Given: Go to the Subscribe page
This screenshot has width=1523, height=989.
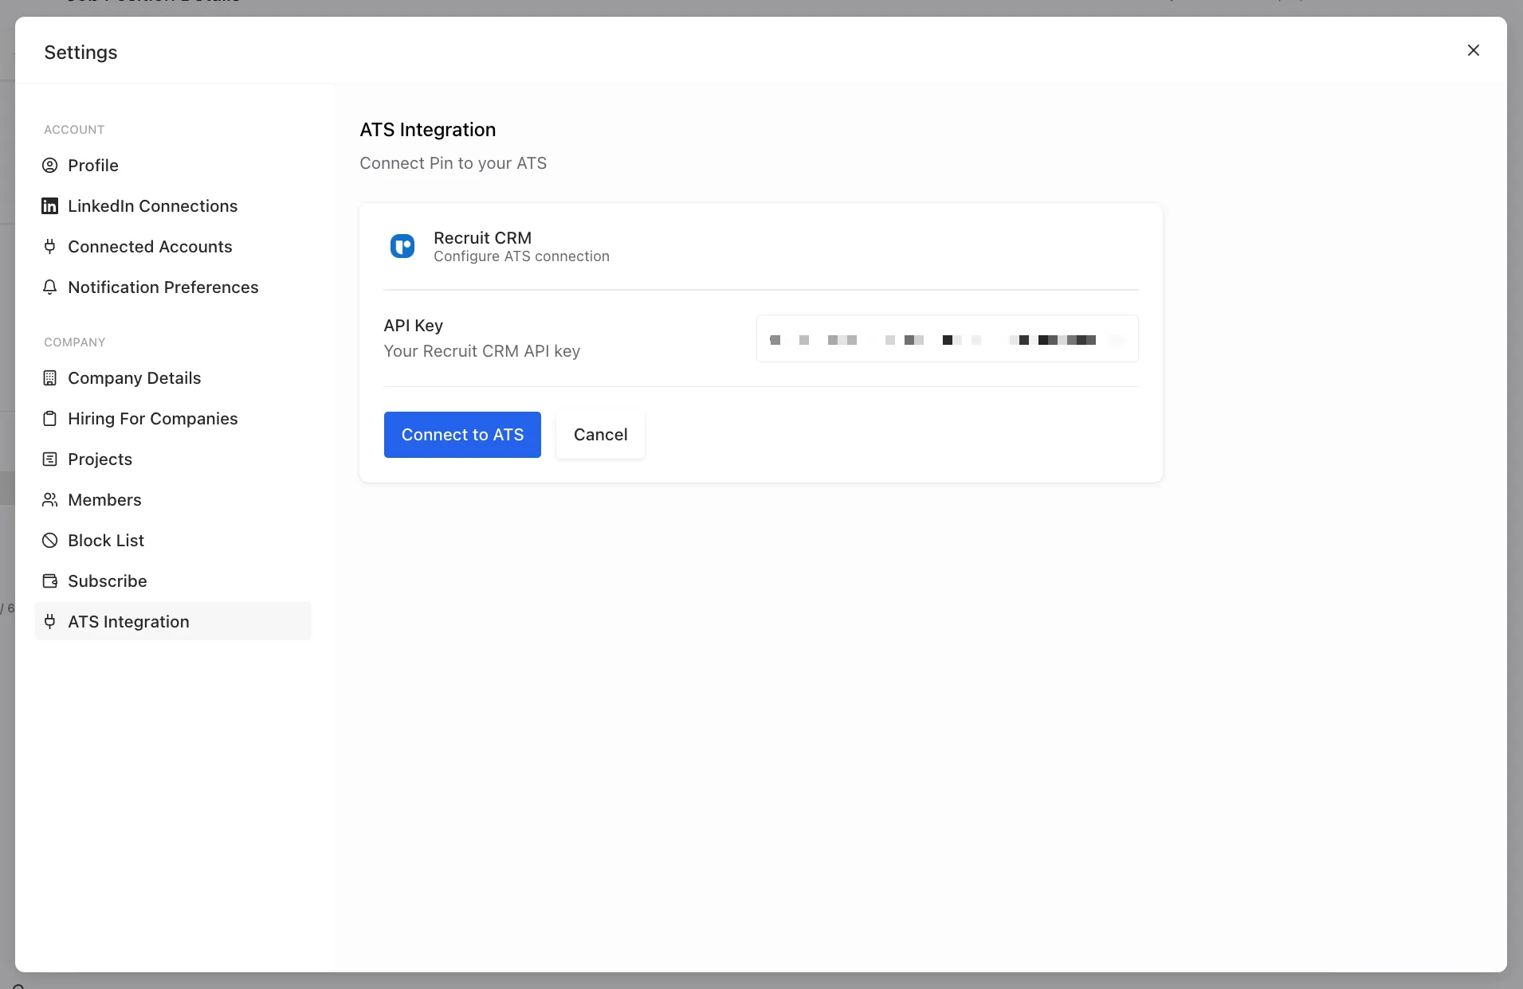Looking at the screenshot, I should click(x=173, y=580).
